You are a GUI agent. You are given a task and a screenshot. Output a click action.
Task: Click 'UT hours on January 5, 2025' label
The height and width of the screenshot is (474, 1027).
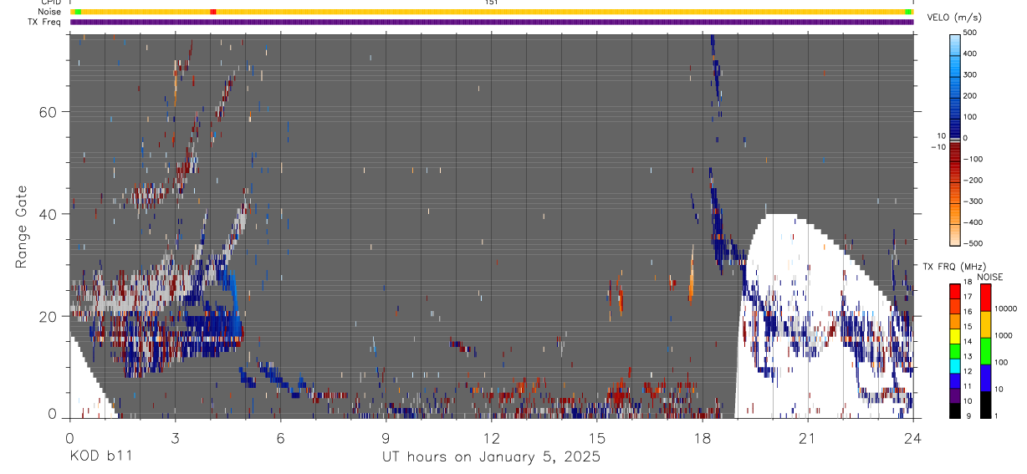pos(491,457)
